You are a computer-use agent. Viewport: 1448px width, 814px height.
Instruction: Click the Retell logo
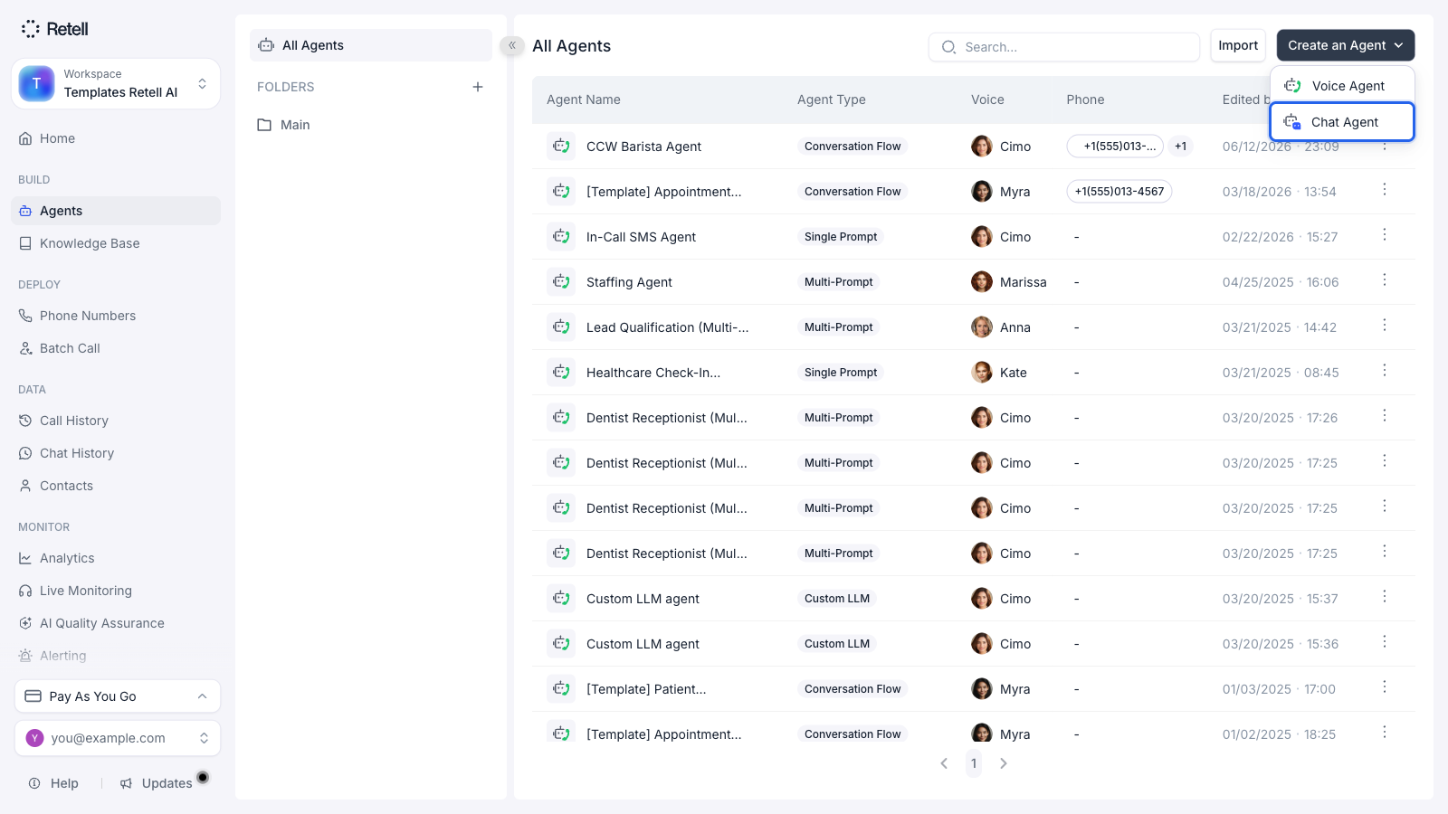(x=54, y=29)
